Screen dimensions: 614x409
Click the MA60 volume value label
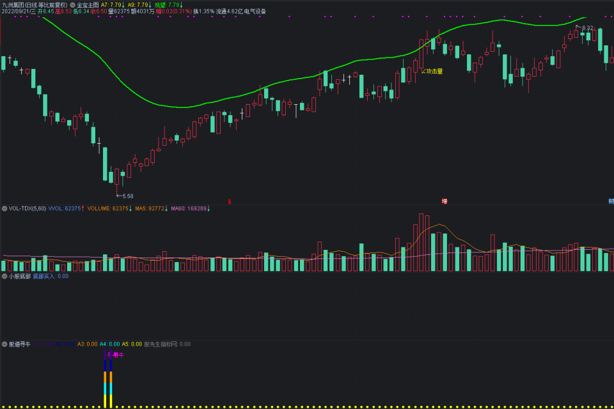(x=191, y=208)
